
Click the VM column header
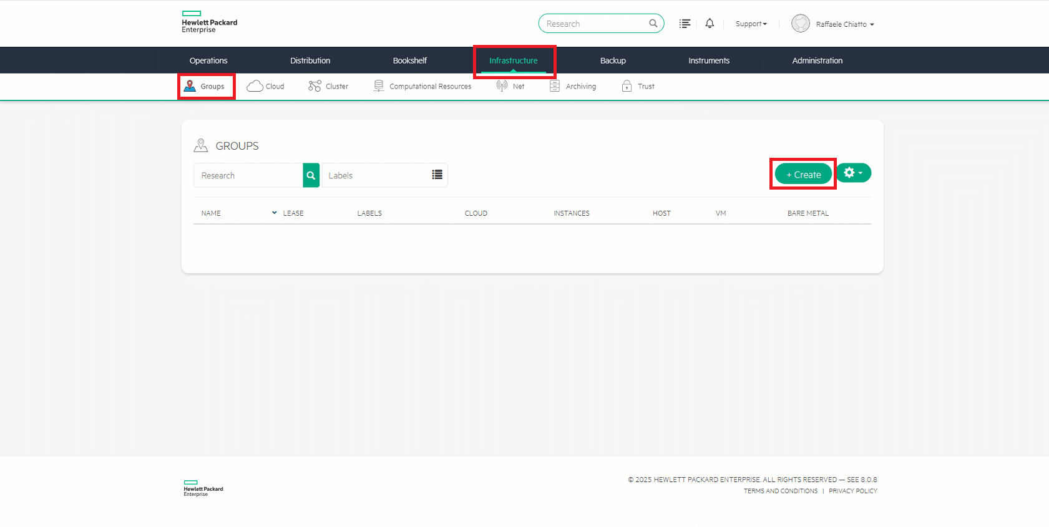[721, 213]
